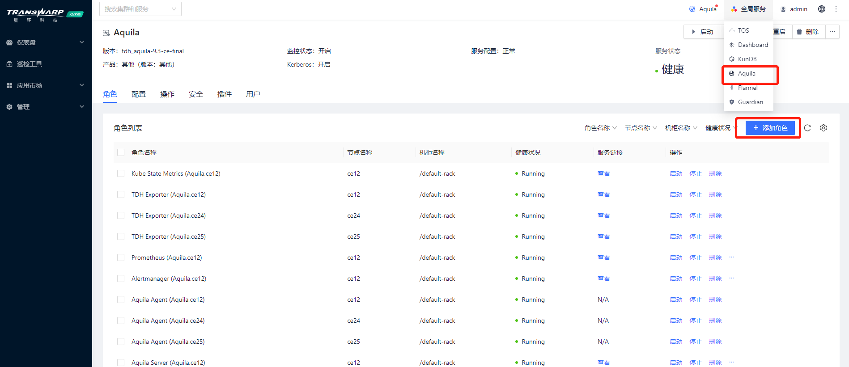Viewport: 849px width, 367px height.
Task: Click the trash icon in 删除 button
Action: coord(799,32)
